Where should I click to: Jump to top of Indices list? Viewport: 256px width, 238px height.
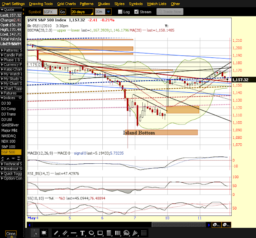point(3,159)
